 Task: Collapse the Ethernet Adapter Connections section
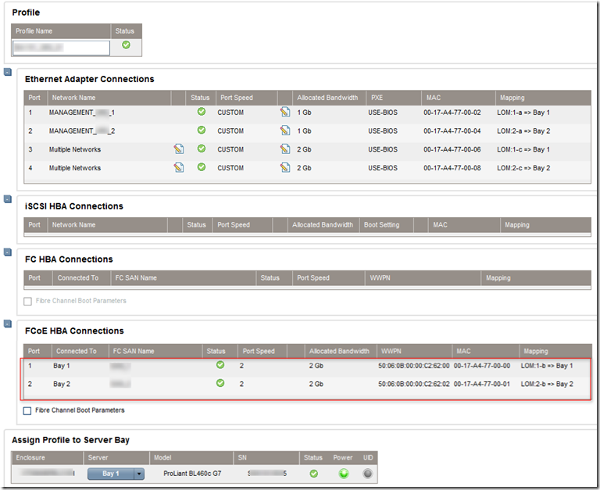(8, 73)
